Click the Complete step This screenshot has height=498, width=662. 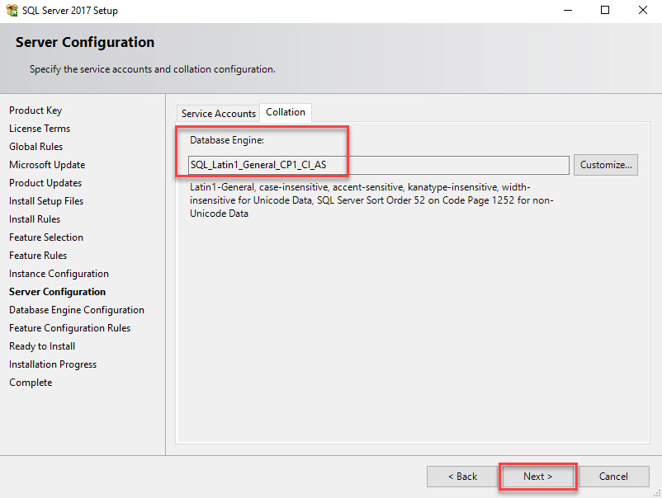(x=31, y=383)
